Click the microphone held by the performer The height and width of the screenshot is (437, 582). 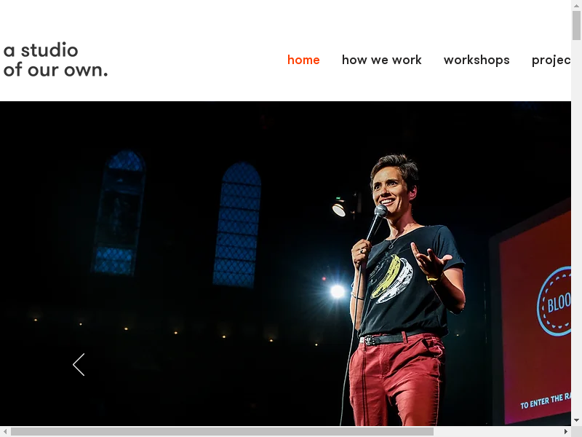pos(378,219)
